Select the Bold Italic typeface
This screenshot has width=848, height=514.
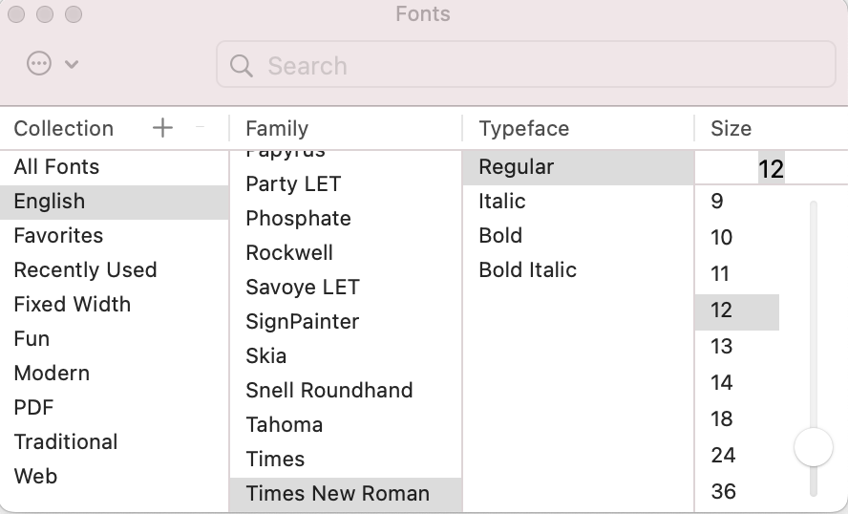pyautogui.click(x=527, y=270)
